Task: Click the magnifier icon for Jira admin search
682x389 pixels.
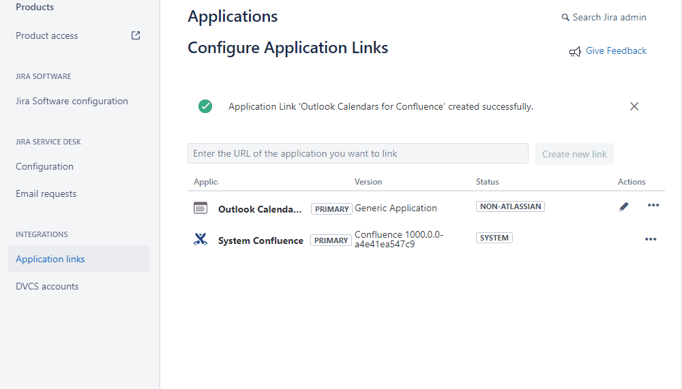Action: click(565, 18)
